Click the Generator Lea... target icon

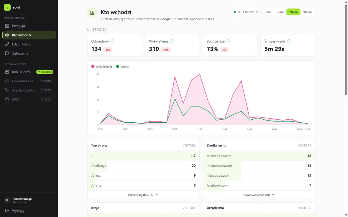pos(7,81)
